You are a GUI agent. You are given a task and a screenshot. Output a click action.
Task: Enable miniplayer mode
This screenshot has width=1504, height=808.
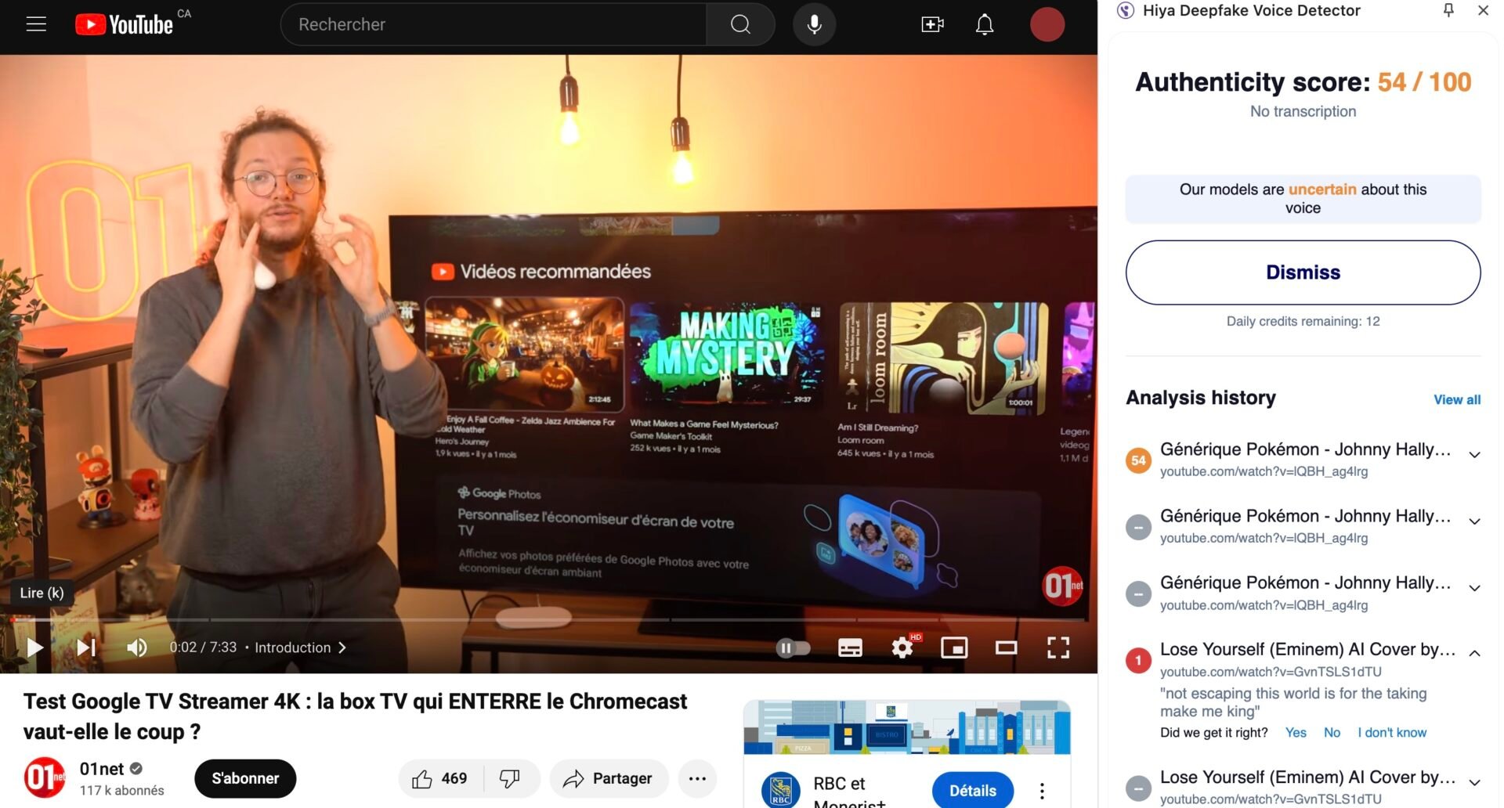pyautogui.click(x=954, y=647)
